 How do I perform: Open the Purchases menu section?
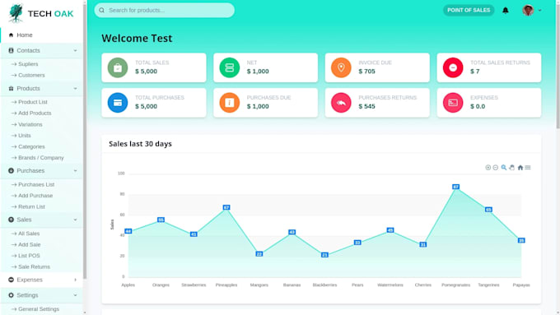[41, 171]
